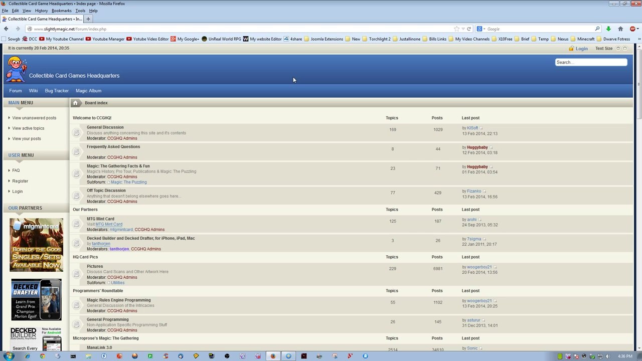The image size is (642, 361).
Task: Reload the page with the refresh icon
Action: 469,29
